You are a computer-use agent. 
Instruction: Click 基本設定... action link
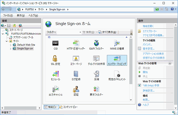149,49
